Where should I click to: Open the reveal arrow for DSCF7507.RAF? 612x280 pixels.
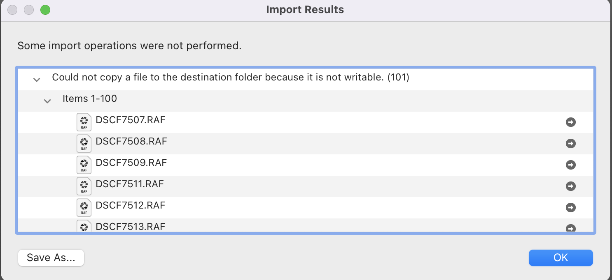pyautogui.click(x=570, y=122)
